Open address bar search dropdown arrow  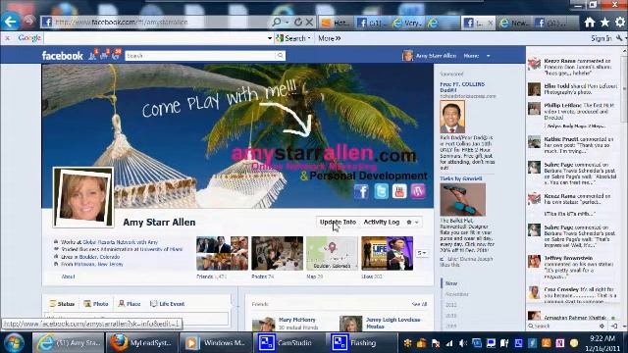coord(287,23)
